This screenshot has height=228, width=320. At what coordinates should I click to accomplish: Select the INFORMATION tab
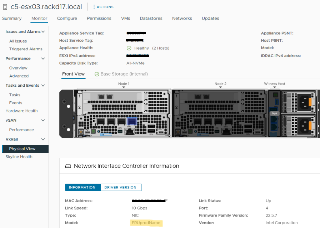82,187
